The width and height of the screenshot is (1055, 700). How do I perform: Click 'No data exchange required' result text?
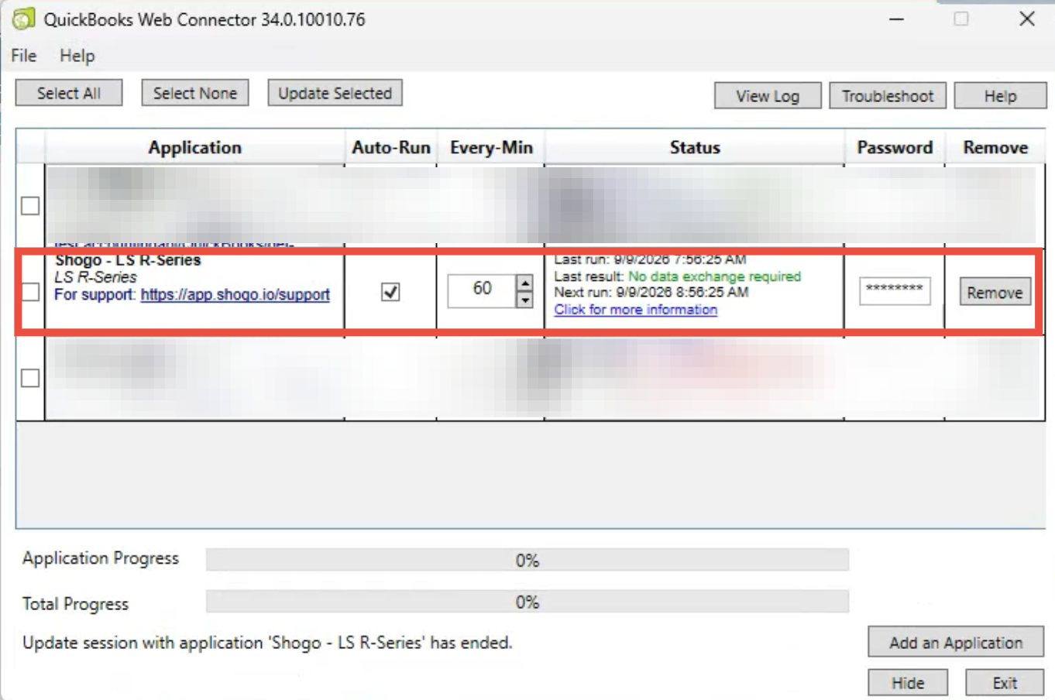[714, 276]
